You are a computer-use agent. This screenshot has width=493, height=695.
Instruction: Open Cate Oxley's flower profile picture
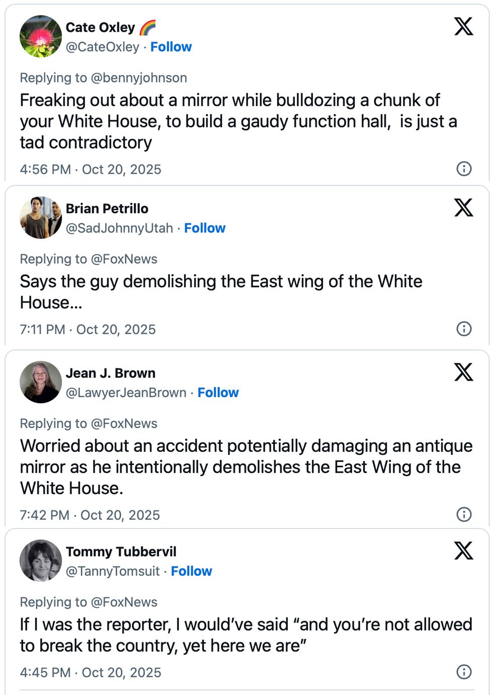pos(40,36)
